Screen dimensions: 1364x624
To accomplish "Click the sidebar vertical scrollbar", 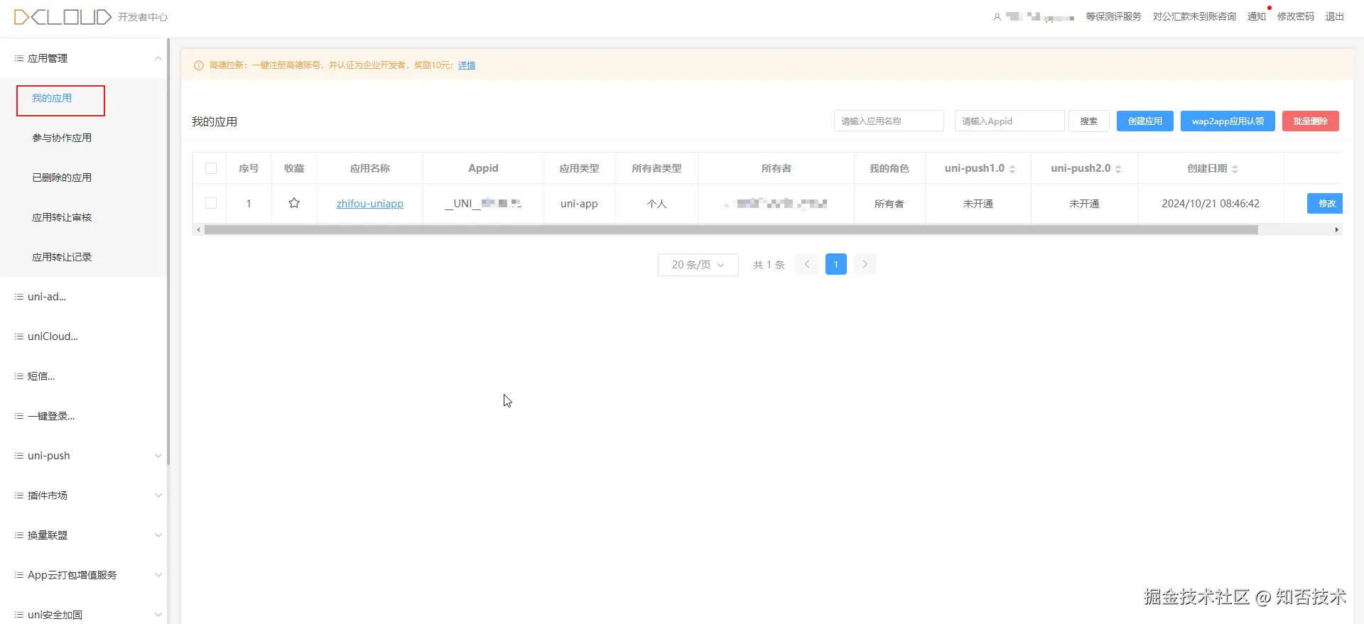I will click(168, 252).
